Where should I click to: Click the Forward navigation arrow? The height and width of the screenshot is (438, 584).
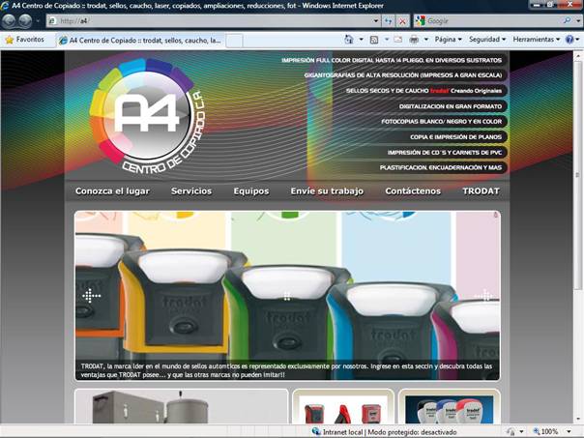coord(26,20)
